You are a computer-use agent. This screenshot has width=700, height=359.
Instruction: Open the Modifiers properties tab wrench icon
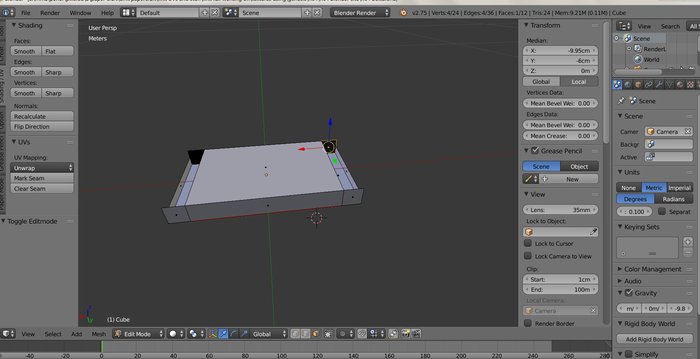click(x=659, y=85)
